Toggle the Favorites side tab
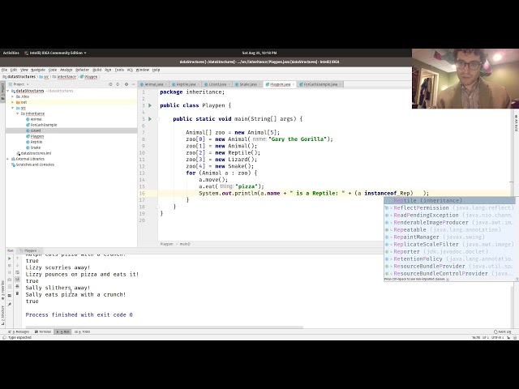 2,291
